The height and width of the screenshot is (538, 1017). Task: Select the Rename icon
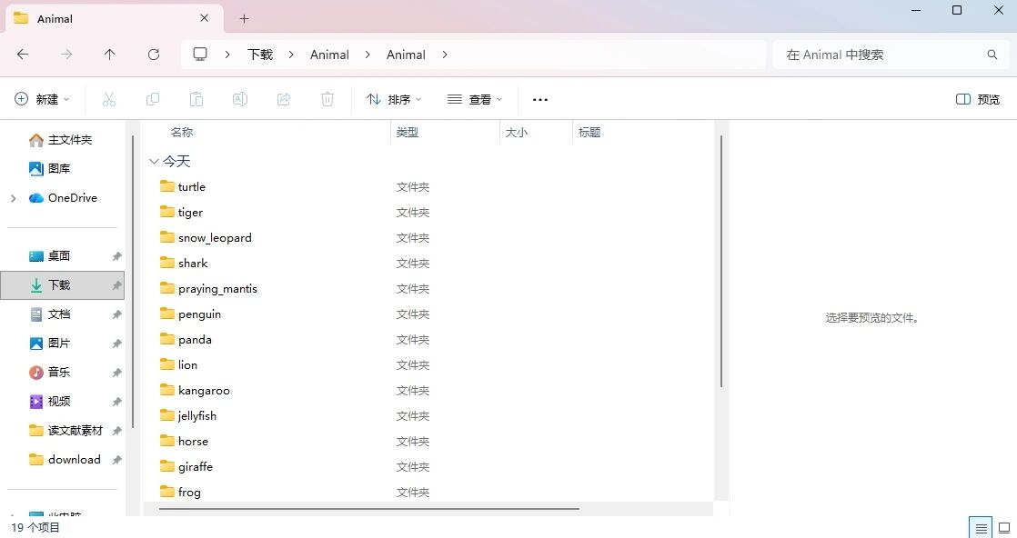(240, 99)
